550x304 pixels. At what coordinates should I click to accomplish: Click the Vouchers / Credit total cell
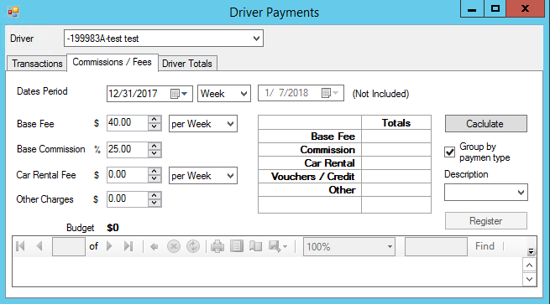coord(396,177)
